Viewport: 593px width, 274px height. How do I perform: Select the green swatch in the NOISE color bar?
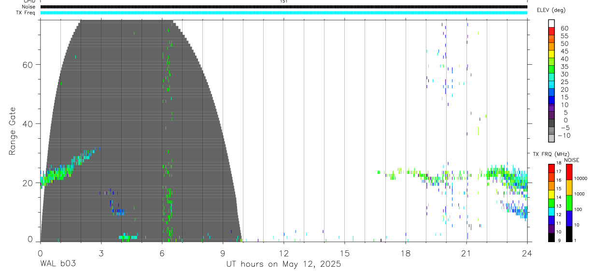[569, 203]
